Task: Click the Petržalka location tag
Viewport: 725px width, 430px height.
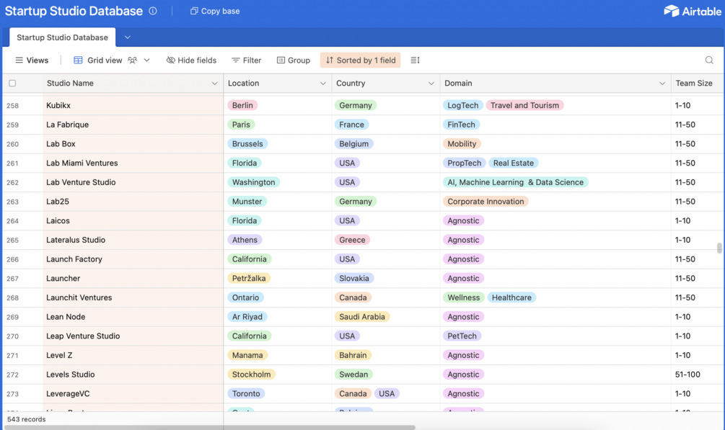Action: pos(249,279)
